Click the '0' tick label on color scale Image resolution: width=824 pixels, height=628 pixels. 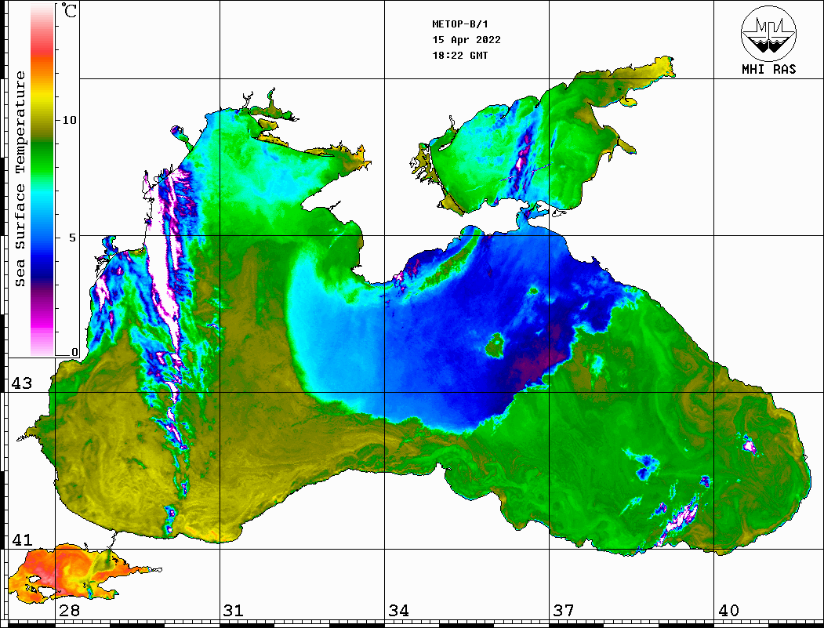coord(74,352)
